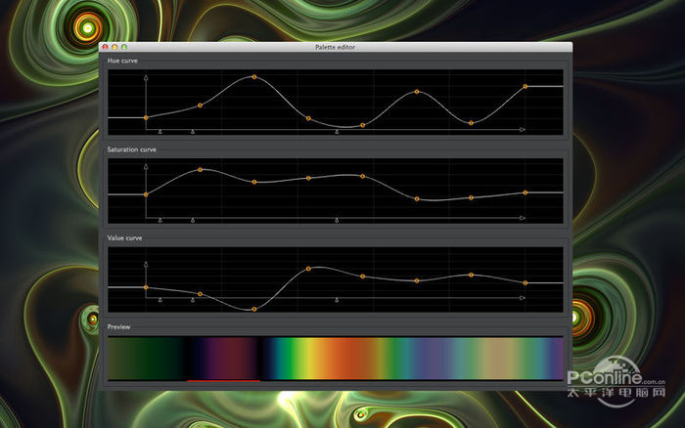Click the second triangle marker on Saturation axis
The height and width of the screenshot is (428, 685).
coord(193,220)
